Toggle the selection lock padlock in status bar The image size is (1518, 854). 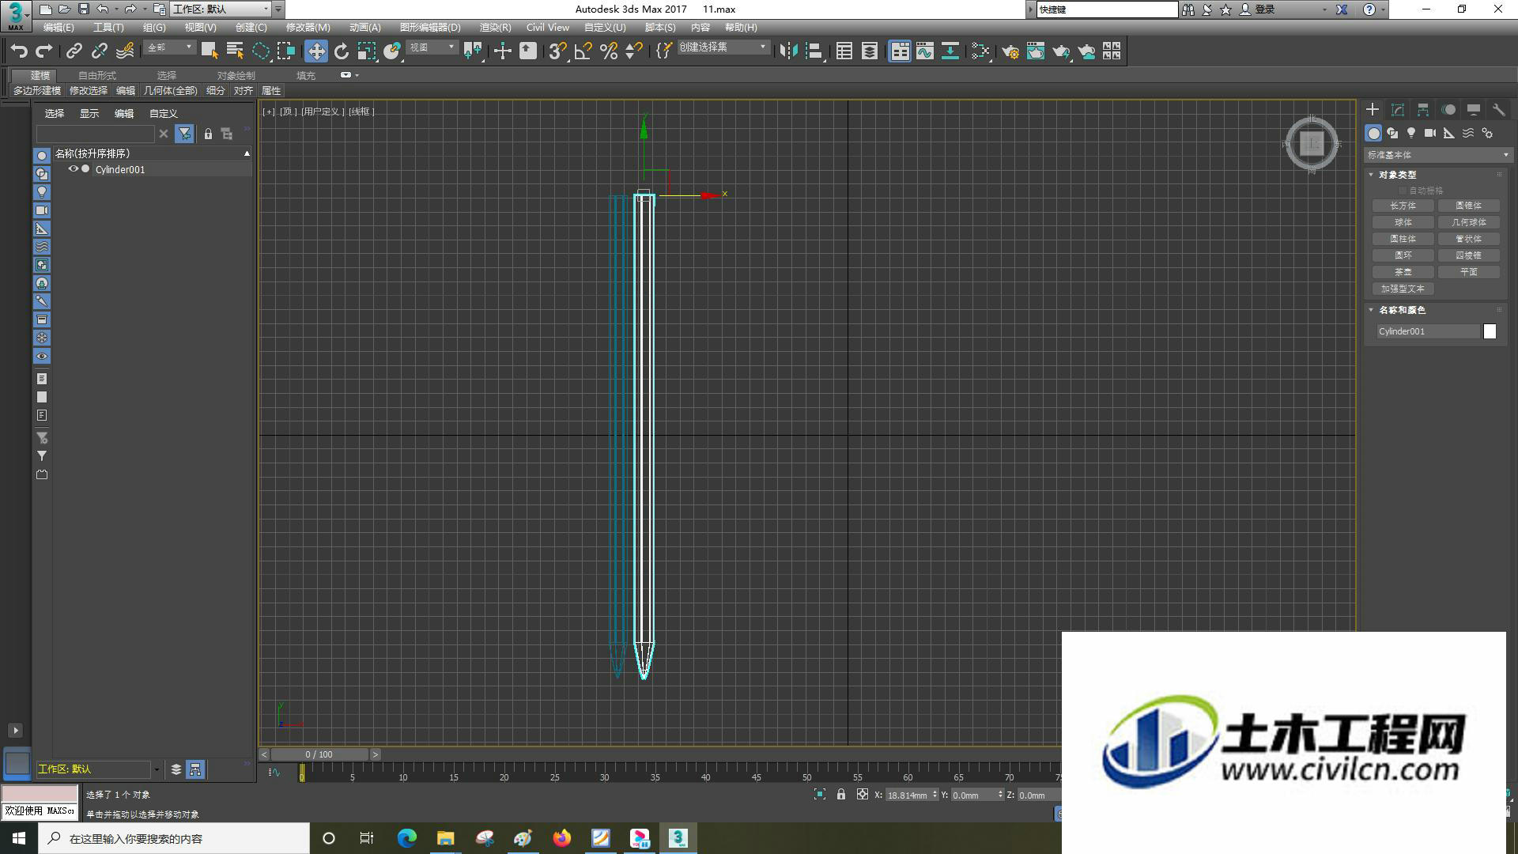point(841,795)
